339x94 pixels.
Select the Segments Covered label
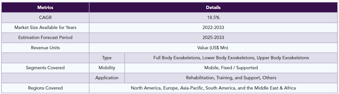[45, 68]
